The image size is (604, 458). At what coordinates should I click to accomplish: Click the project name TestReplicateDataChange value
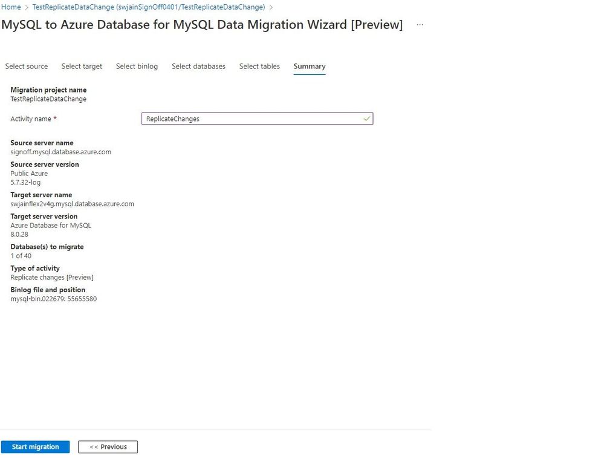(48, 99)
